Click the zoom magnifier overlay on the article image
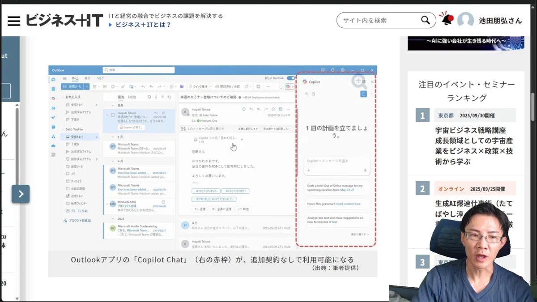 coord(358,81)
